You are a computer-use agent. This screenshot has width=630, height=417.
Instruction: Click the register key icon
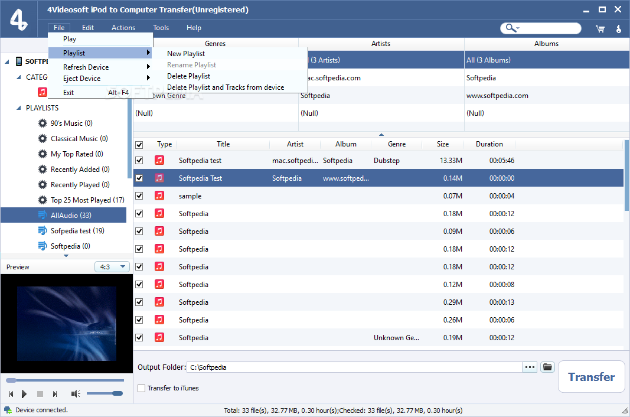[x=618, y=28]
